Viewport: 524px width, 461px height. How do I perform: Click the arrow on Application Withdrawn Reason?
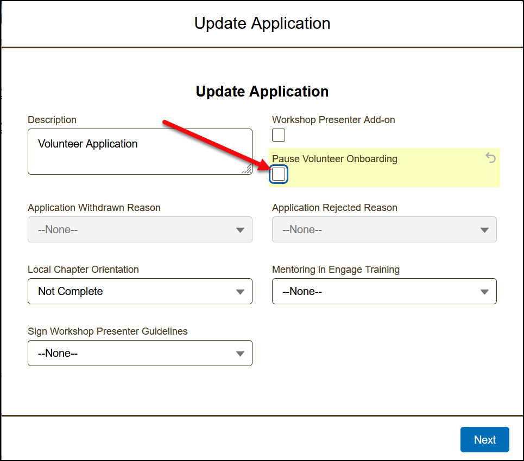coord(240,230)
